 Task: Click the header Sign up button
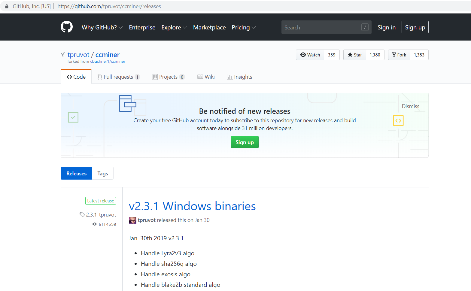[x=415, y=27]
